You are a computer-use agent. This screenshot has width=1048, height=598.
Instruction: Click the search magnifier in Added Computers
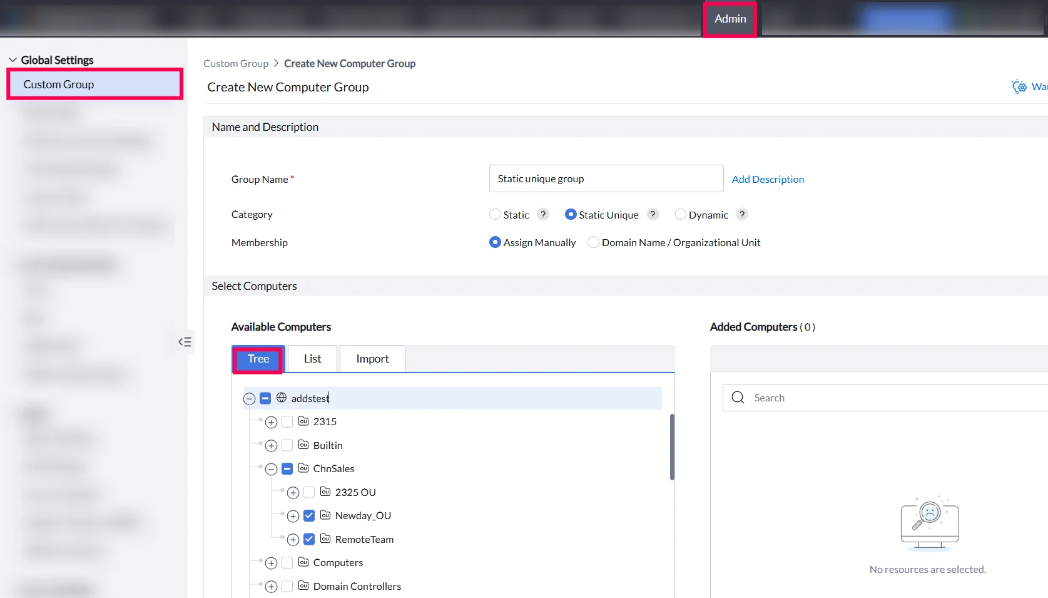pyautogui.click(x=738, y=398)
